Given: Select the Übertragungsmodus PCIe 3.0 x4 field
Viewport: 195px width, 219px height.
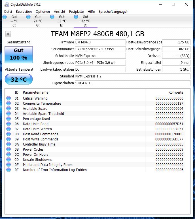Looking at the screenshot, I should pyautogui.click(x=100, y=63).
